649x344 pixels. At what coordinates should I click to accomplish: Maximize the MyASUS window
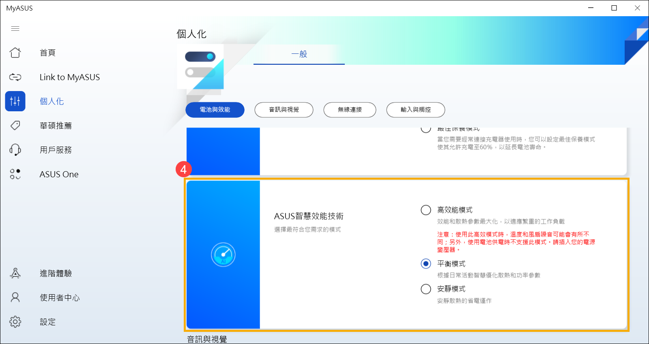tap(614, 8)
